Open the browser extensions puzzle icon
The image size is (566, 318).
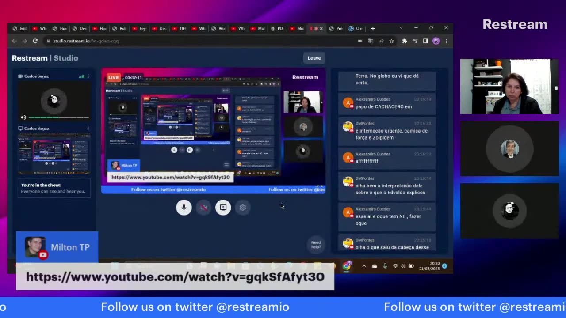pos(404,41)
